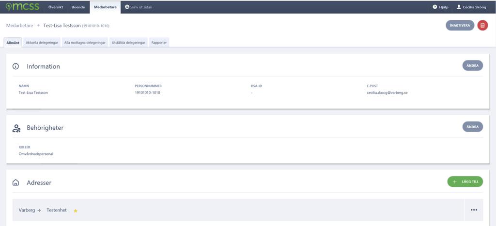Viewport: 496px width, 226px height.
Task: Click the Test-Lisa Testsson breadcrumb title
Action: [x=62, y=25]
